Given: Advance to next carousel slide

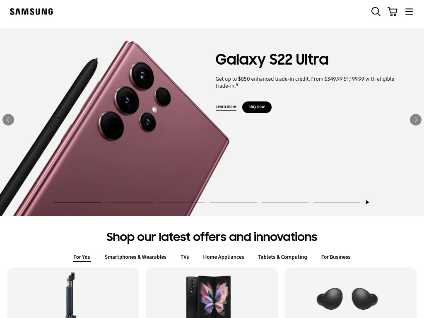Looking at the screenshot, I should (x=416, y=120).
